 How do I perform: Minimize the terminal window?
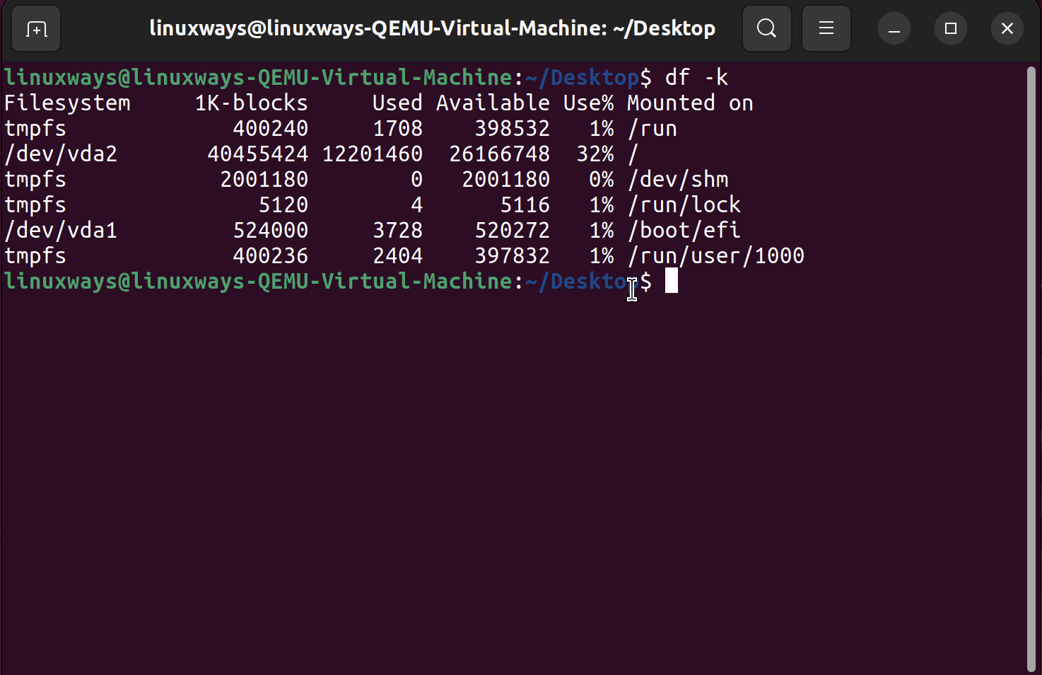click(x=894, y=29)
